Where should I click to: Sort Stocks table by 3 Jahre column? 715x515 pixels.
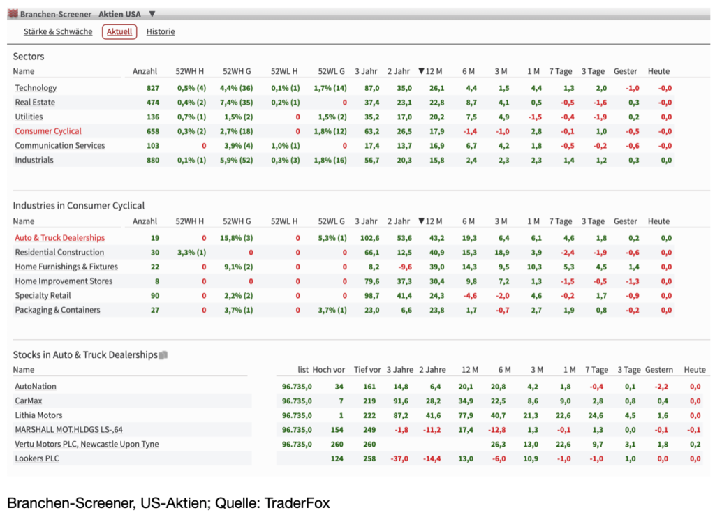coord(400,370)
